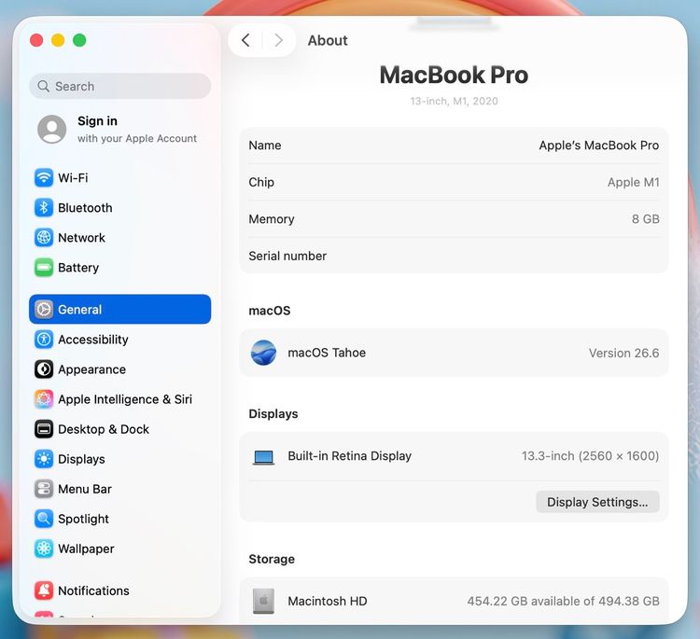Click the General gear icon
Screen dimensions: 700x639
point(44,309)
